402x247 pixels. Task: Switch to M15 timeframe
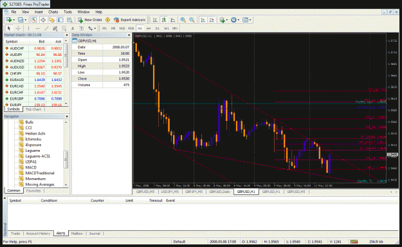[x=122, y=28]
